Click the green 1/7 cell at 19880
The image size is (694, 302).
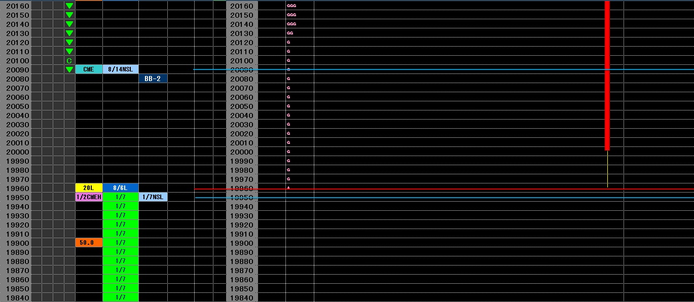(120, 261)
